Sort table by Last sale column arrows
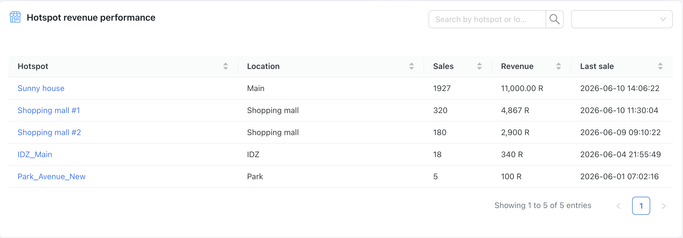The height and width of the screenshot is (238, 683). [x=660, y=66]
